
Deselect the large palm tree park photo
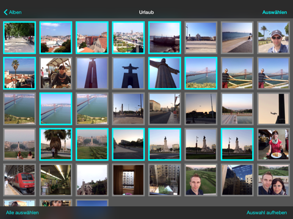(56, 144)
